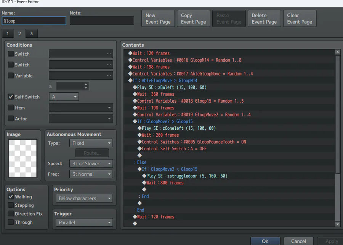
Task: Select the 'Play SE : zstruggledoor' line
Action: pos(229,176)
